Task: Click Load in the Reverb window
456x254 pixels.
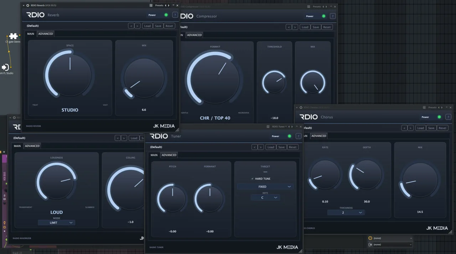Action: point(147,26)
